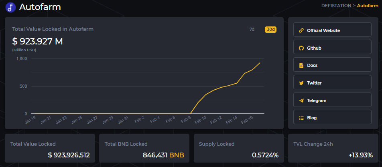Open the Twitter button label
This screenshot has height=167, width=382.
314,83
